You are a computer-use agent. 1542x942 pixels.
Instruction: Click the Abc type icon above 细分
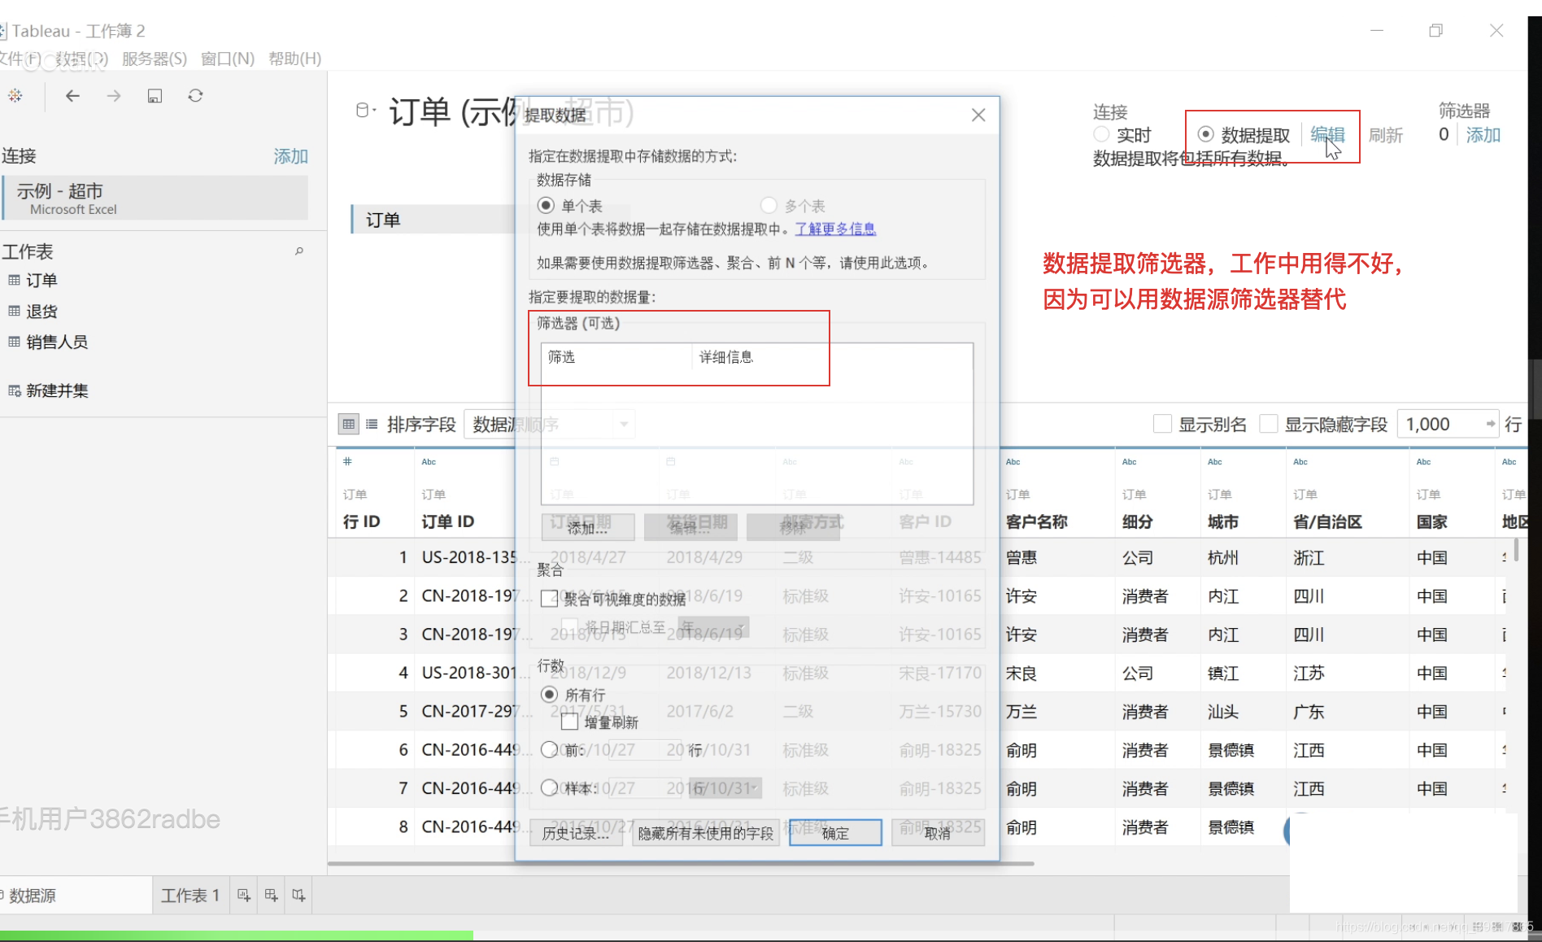point(1129,461)
